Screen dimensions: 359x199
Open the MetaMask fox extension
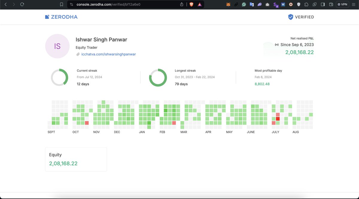click(x=228, y=4)
